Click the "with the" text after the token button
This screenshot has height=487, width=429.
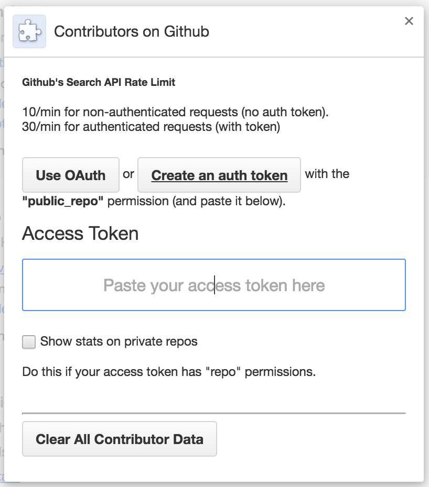click(327, 174)
